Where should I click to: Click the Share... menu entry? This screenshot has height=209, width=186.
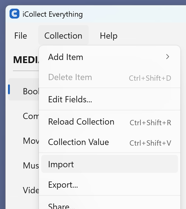point(61,205)
